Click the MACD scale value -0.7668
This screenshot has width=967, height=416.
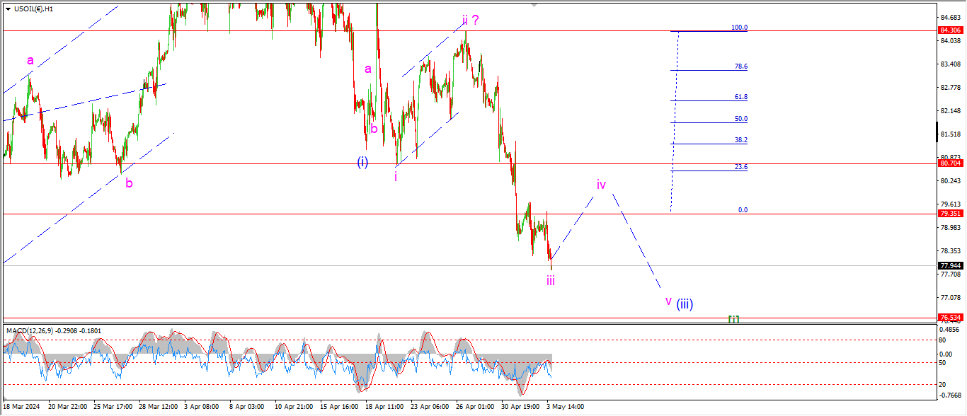pyautogui.click(x=950, y=395)
